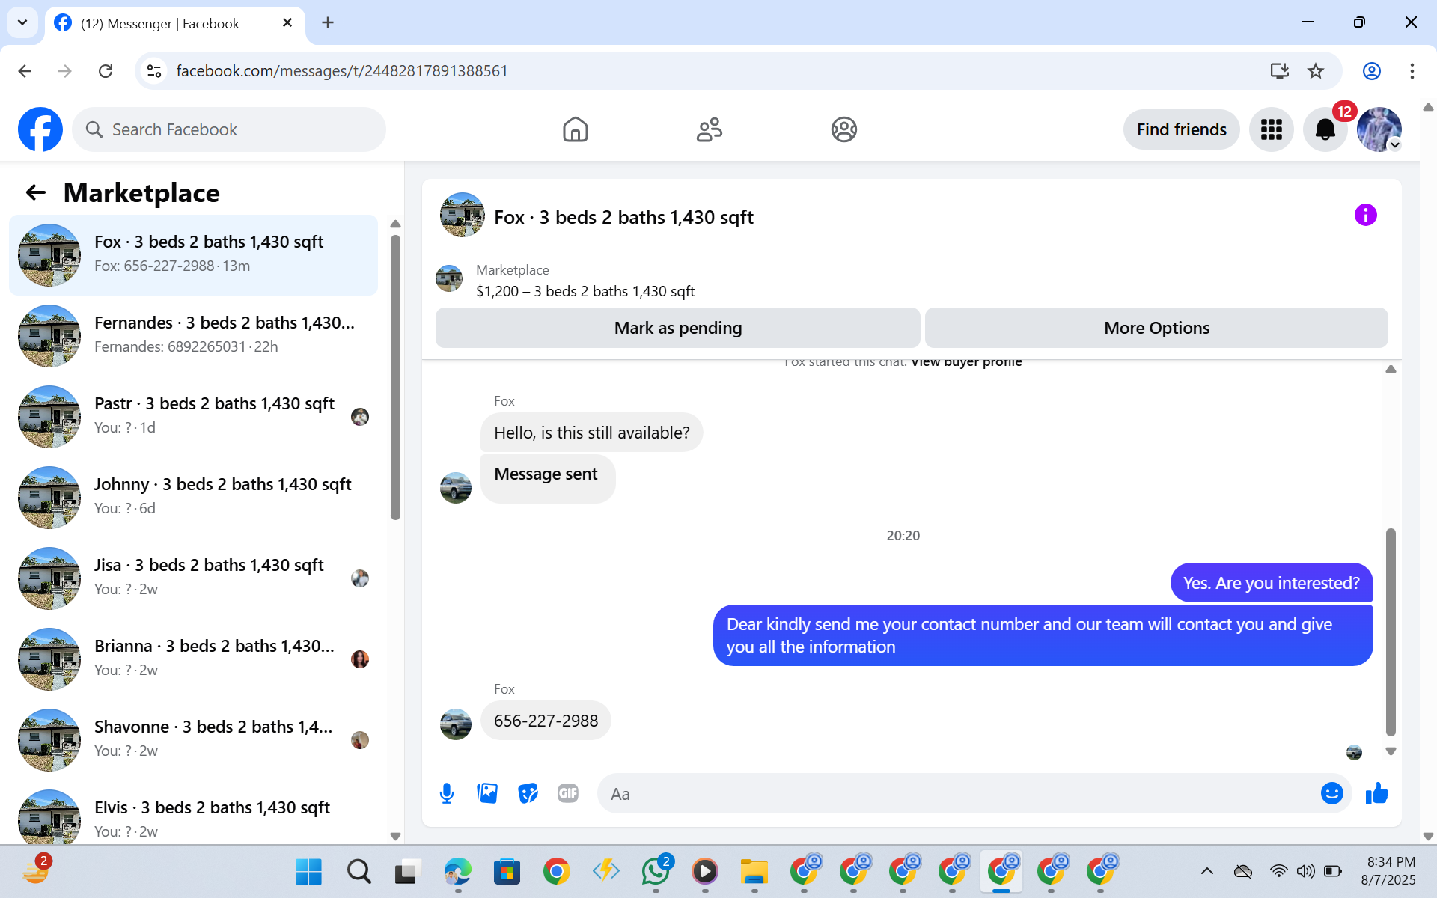
Task: Click the address bar URL
Action: pyautogui.click(x=342, y=71)
